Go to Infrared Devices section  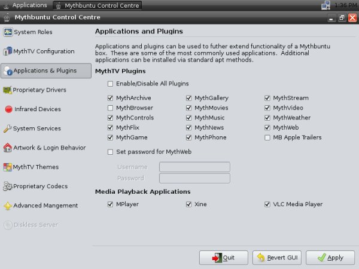[x=46, y=109]
